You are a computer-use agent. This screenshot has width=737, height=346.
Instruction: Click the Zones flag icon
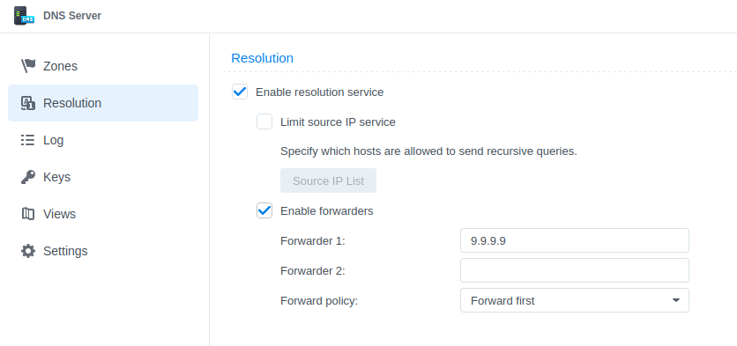click(x=28, y=66)
